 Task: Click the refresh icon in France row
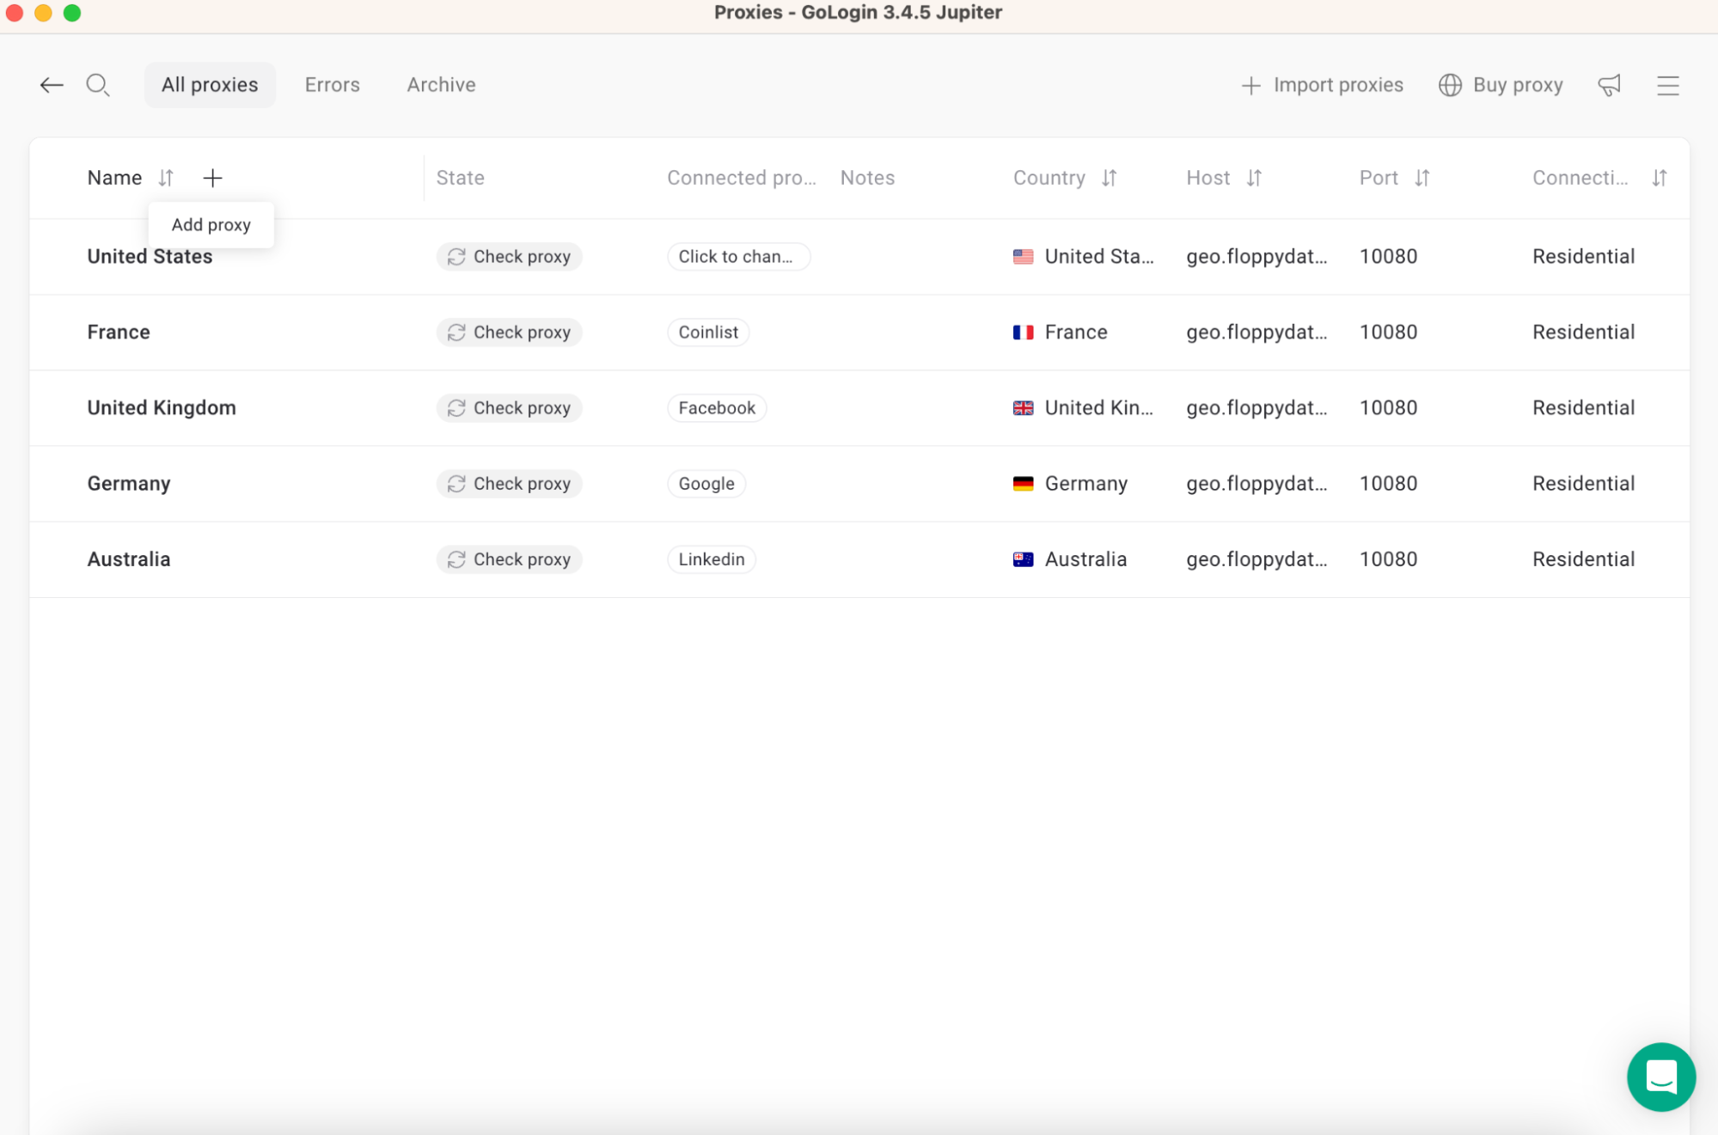coord(456,333)
